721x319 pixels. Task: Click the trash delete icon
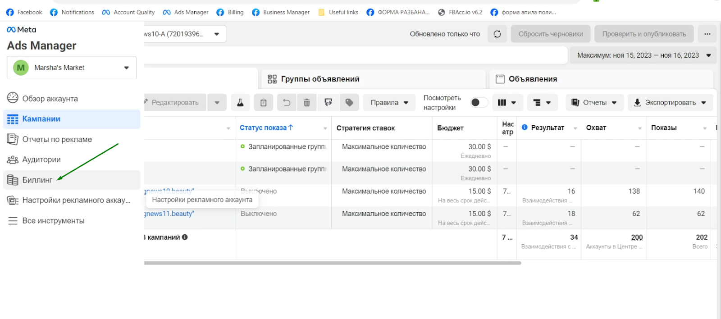click(307, 102)
